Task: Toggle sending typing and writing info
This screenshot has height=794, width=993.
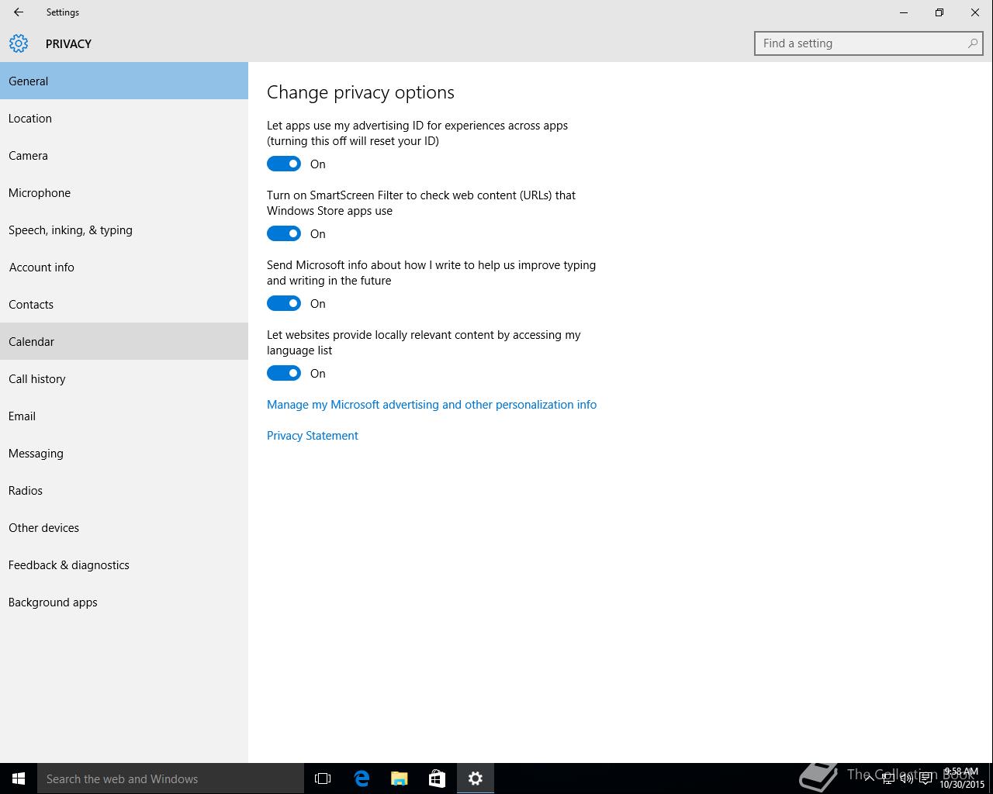Action: pos(284,303)
